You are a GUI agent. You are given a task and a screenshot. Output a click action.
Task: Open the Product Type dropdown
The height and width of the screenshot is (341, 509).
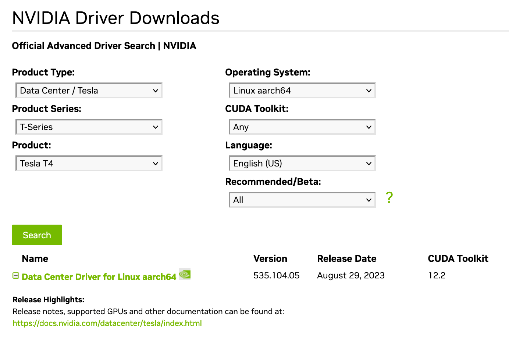tap(89, 91)
